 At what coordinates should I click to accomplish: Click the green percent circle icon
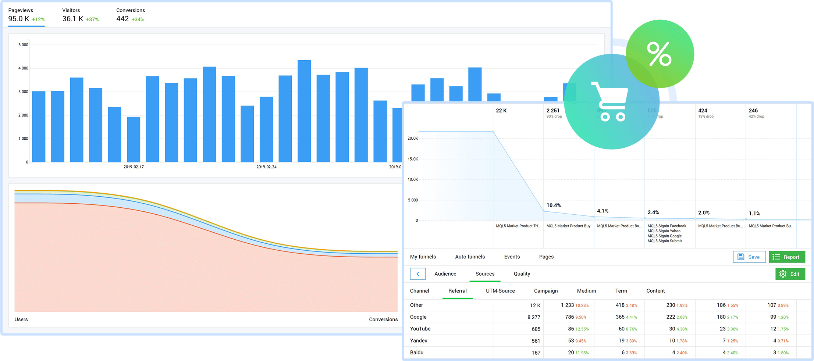click(x=660, y=54)
